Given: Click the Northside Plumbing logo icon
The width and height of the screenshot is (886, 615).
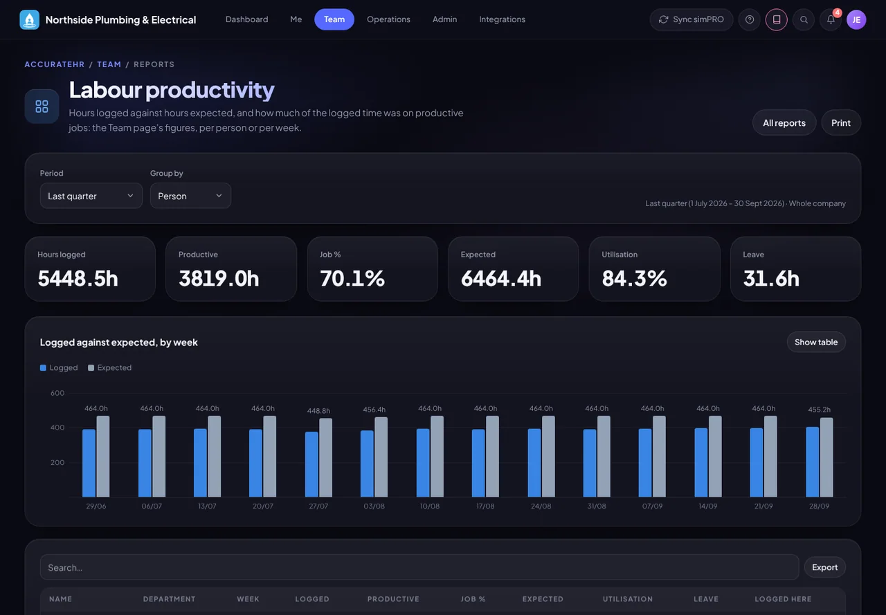Looking at the screenshot, I should coord(29,19).
